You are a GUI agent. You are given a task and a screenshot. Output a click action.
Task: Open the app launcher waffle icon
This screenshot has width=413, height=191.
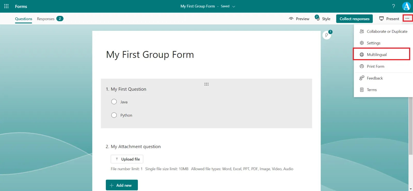click(6, 6)
